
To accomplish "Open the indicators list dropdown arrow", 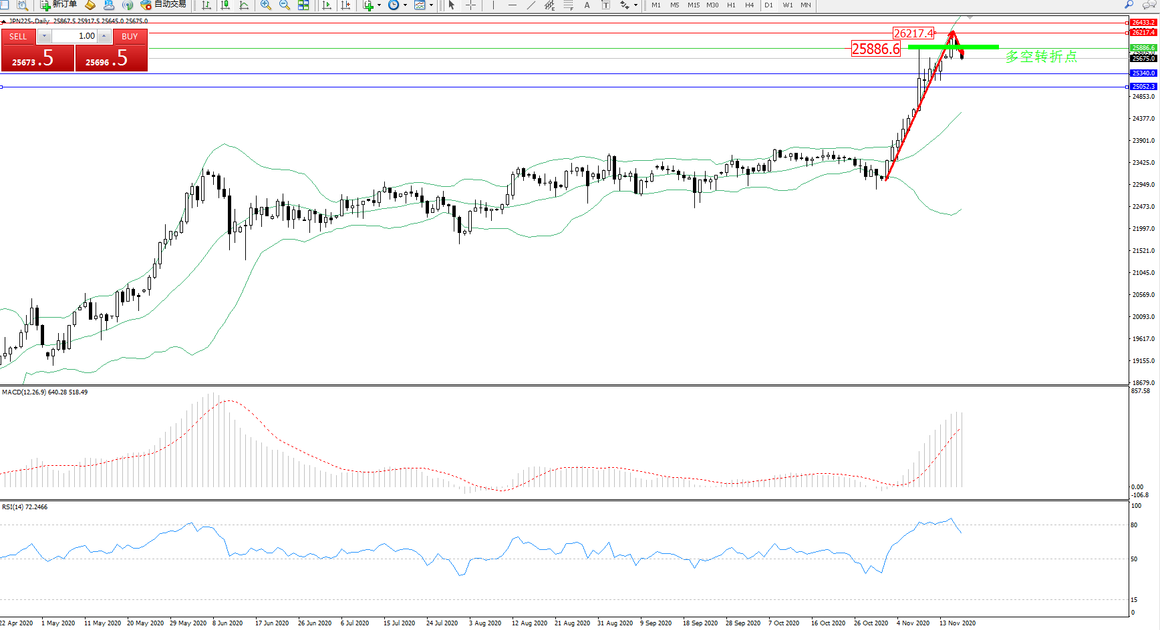I will point(379,5).
